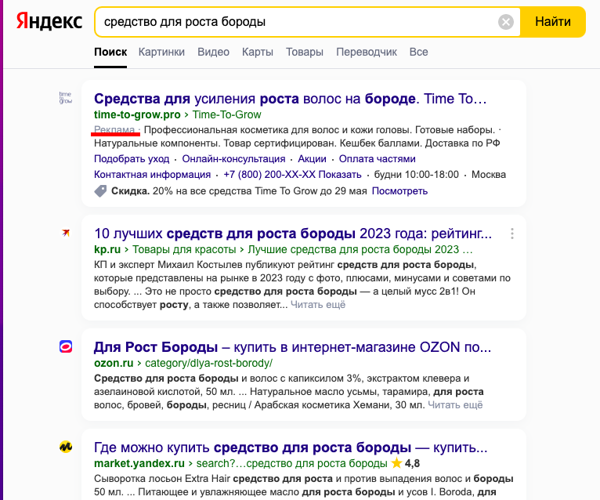Viewport: 600px width, 500px height.
Task: Open the Где можно купить средство result
Action: (x=291, y=447)
